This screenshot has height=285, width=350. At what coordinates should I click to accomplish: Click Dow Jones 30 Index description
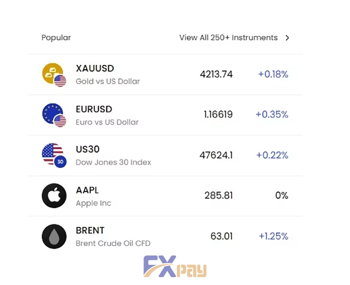[x=114, y=162]
